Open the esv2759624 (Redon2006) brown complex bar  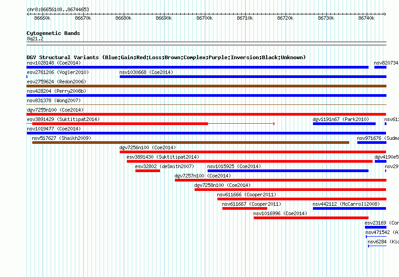point(206,86)
